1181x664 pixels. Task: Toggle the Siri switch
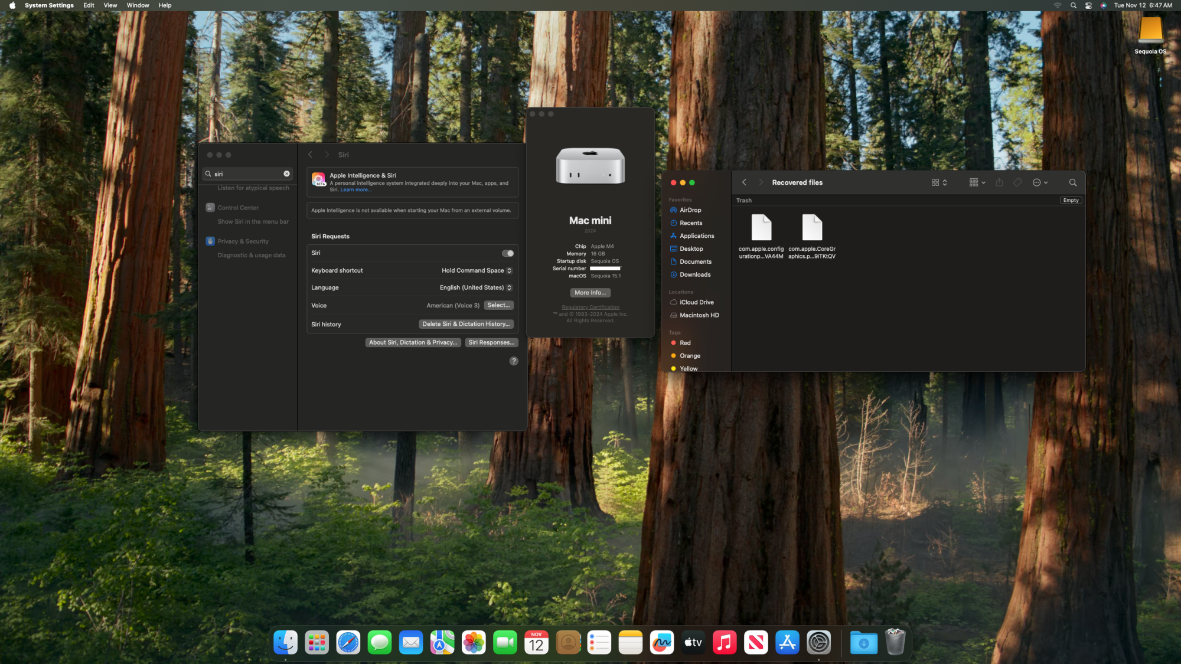coord(507,253)
